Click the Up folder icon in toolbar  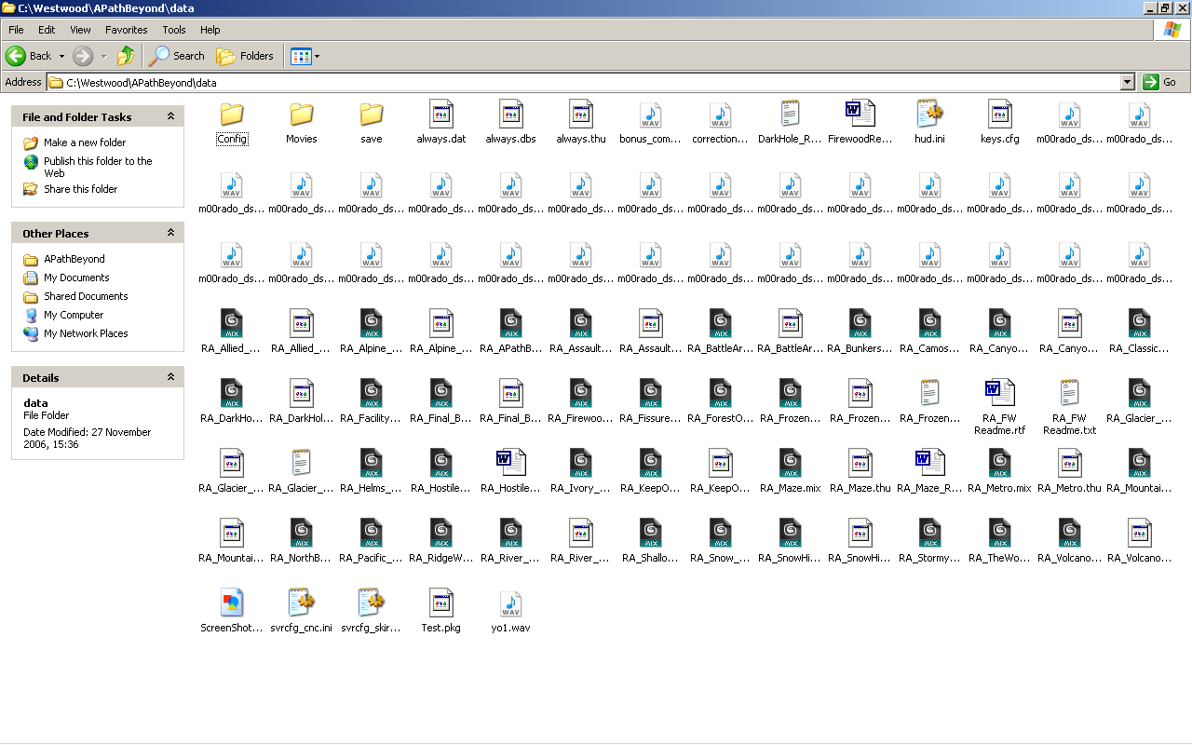(x=125, y=56)
